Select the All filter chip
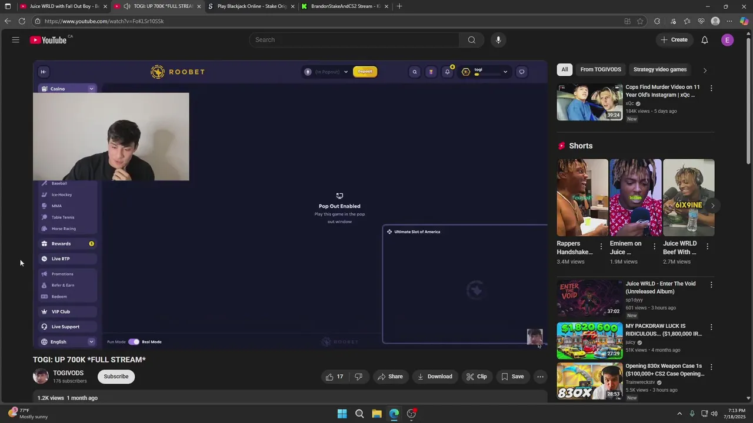Screen dimensions: 753x423 565,69
